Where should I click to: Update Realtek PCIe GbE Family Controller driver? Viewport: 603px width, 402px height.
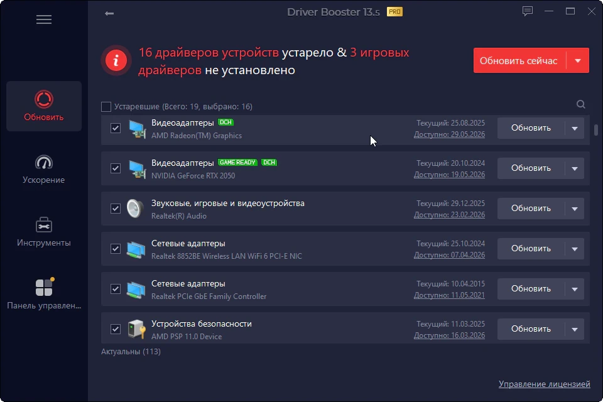click(531, 289)
